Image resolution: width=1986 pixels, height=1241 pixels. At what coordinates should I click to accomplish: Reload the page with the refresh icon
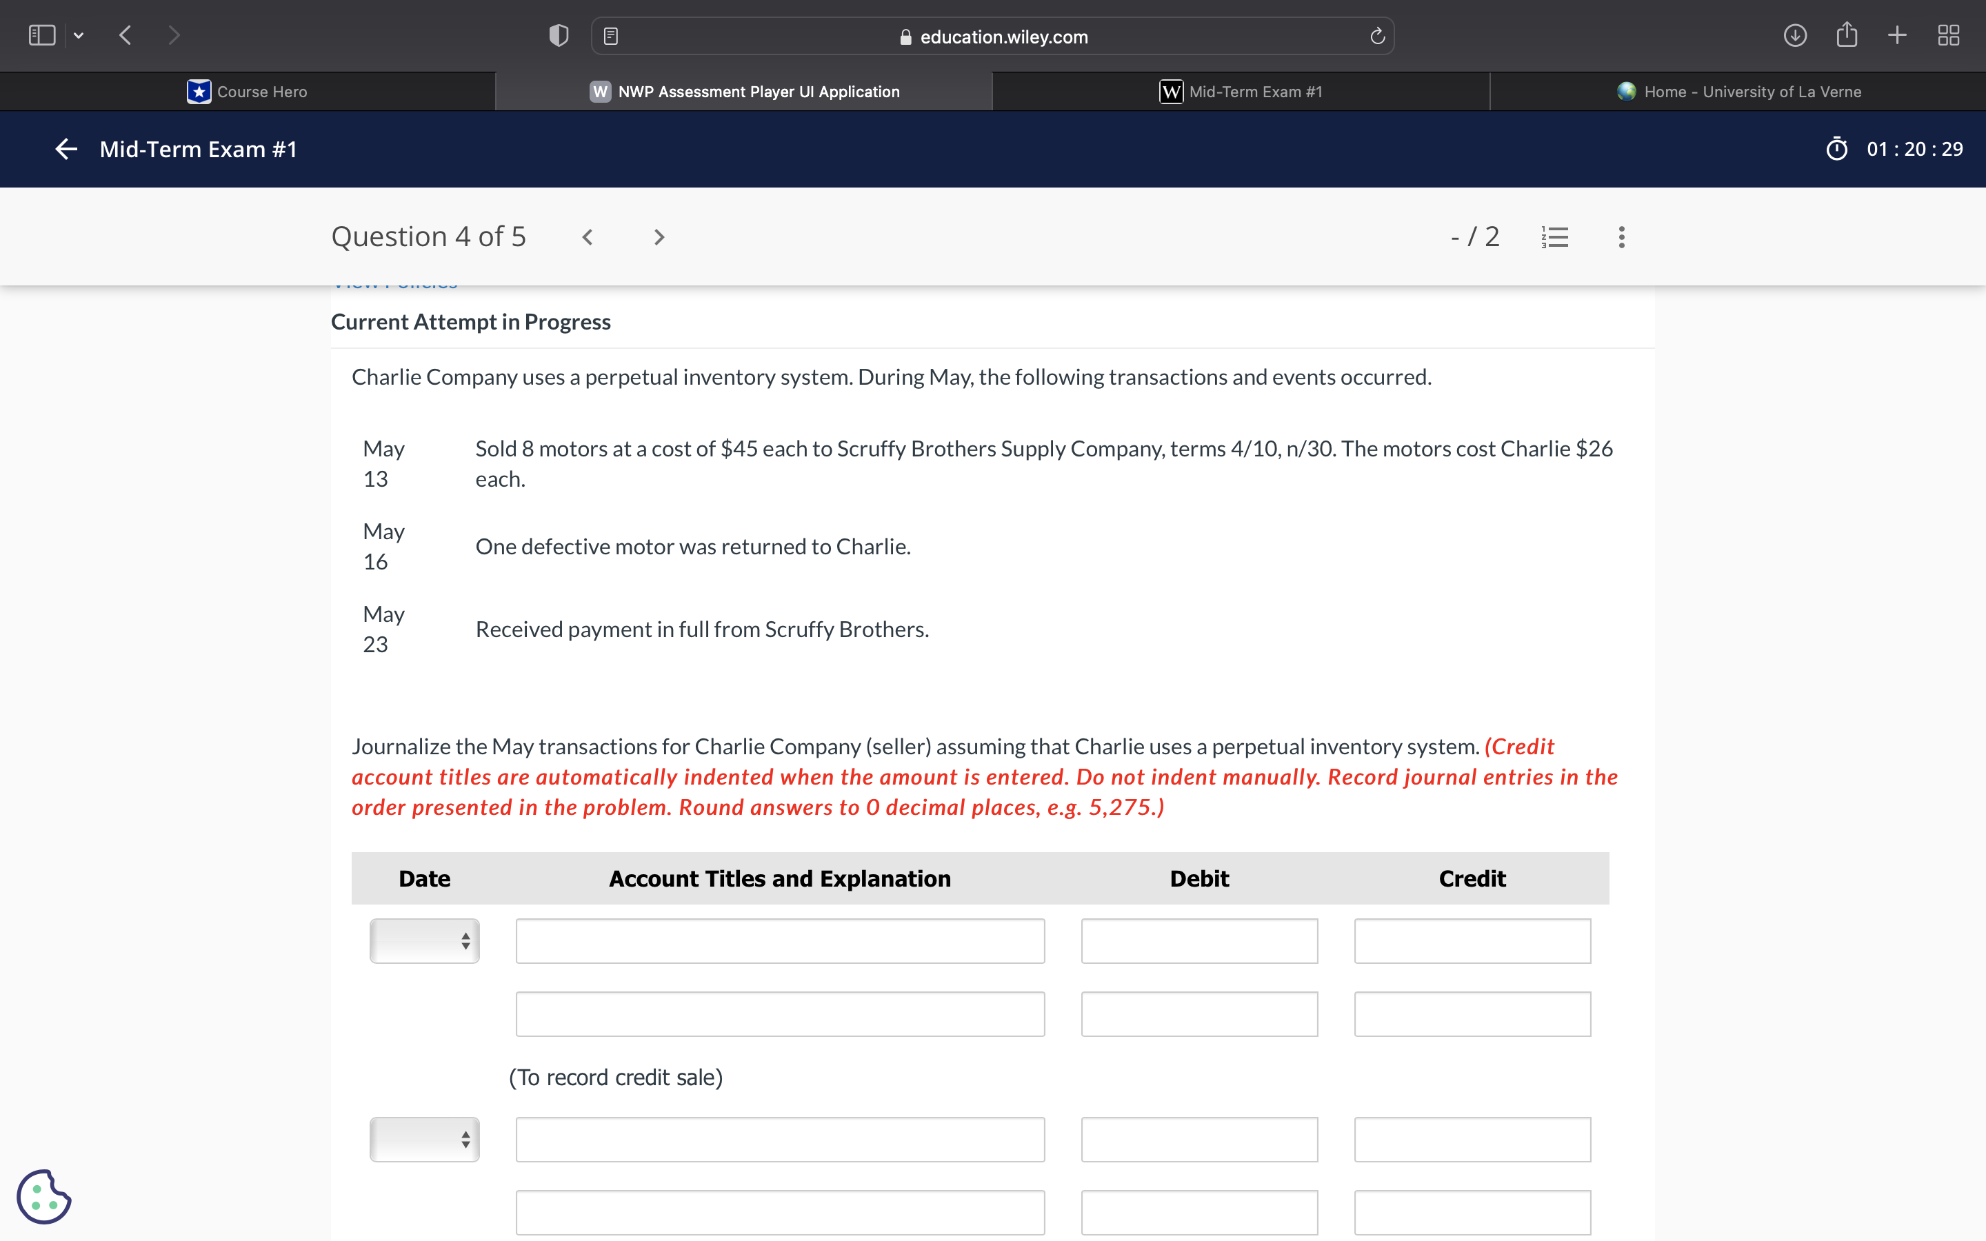point(1377,36)
